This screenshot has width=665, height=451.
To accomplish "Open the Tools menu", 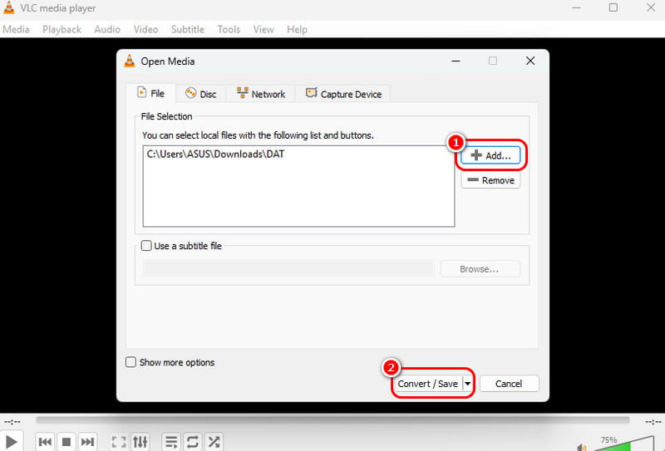I will click(229, 29).
